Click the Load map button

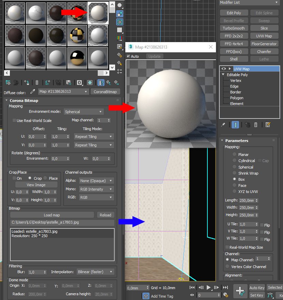tap(52, 215)
